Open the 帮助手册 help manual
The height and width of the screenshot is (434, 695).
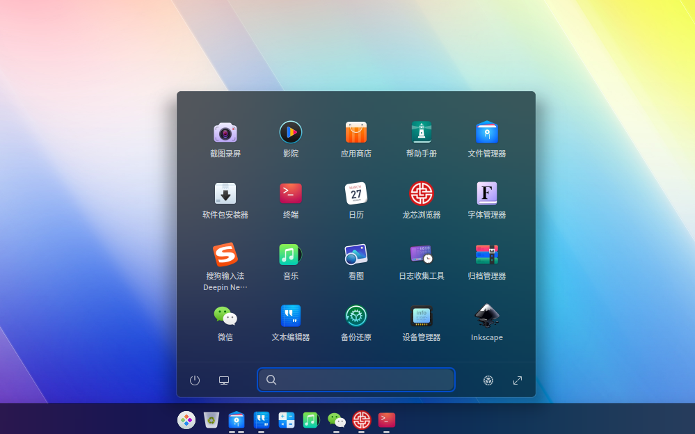tap(422, 133)
